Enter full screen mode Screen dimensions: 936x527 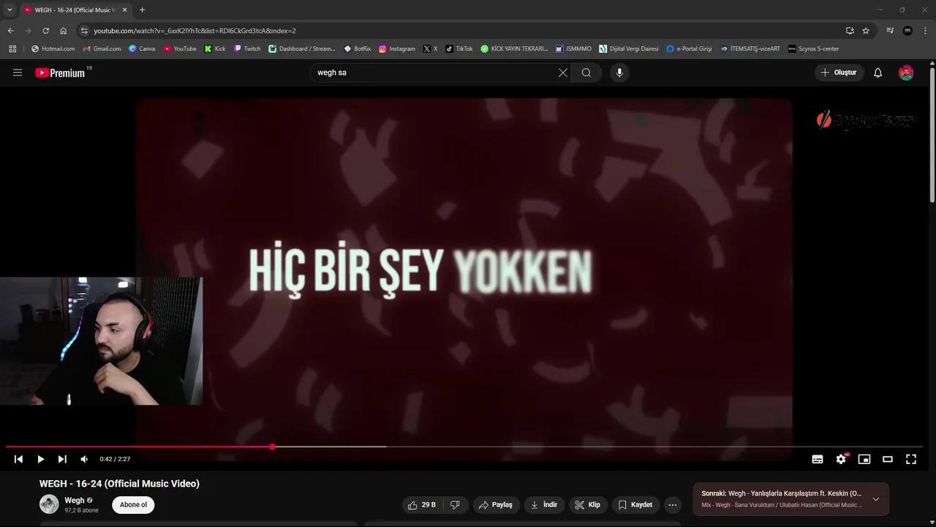(x=911, y=459)
